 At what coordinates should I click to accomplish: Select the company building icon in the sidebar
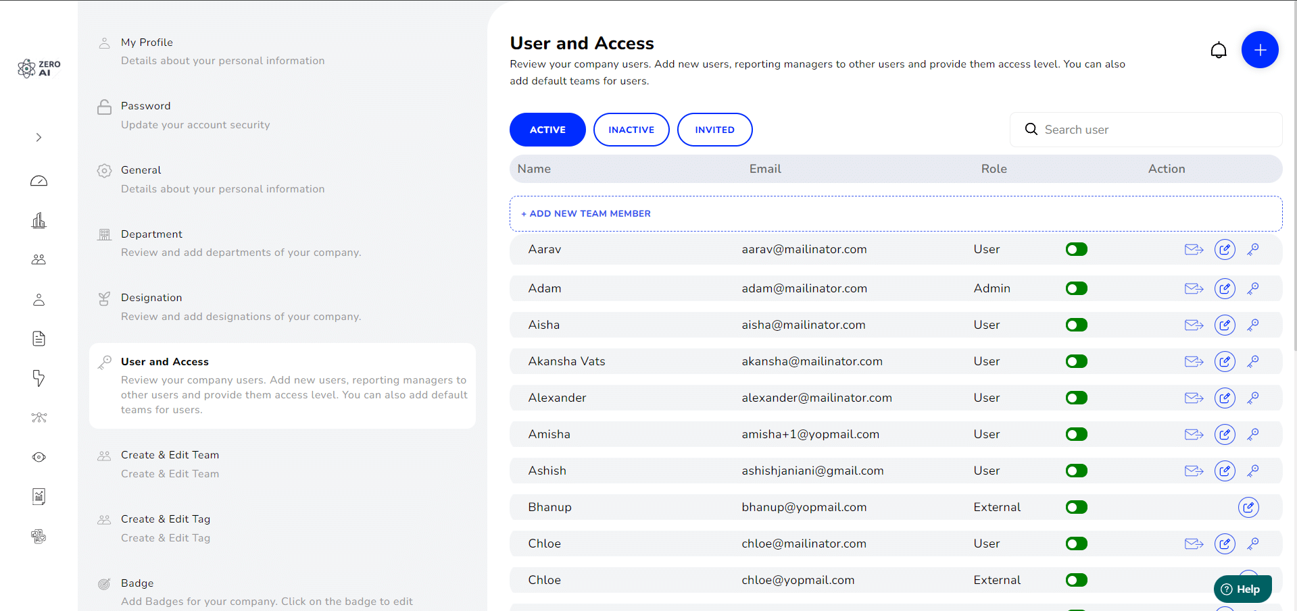pos(39,220)
